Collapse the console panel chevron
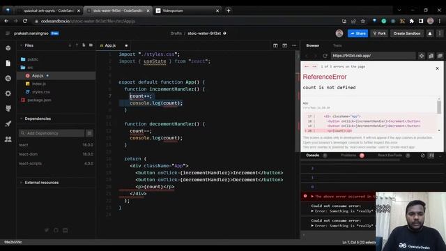Screen dimensions: 446x251 coord(440,155)
